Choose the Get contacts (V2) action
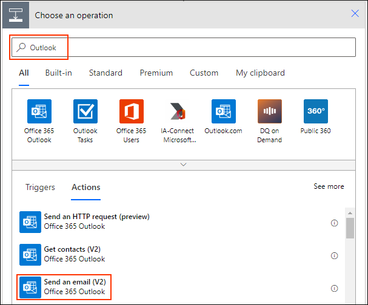 (75, 254)
